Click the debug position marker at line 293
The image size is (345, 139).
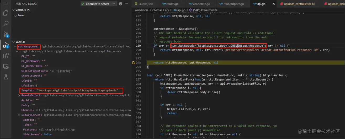(x=134, y=63)
